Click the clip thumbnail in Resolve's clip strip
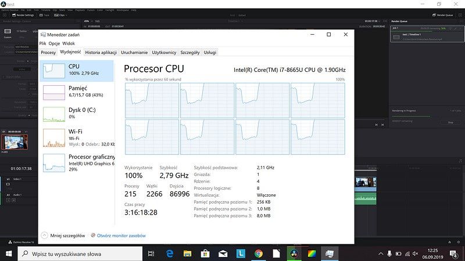The image size is (465, 261). click(x=15, y=142)
